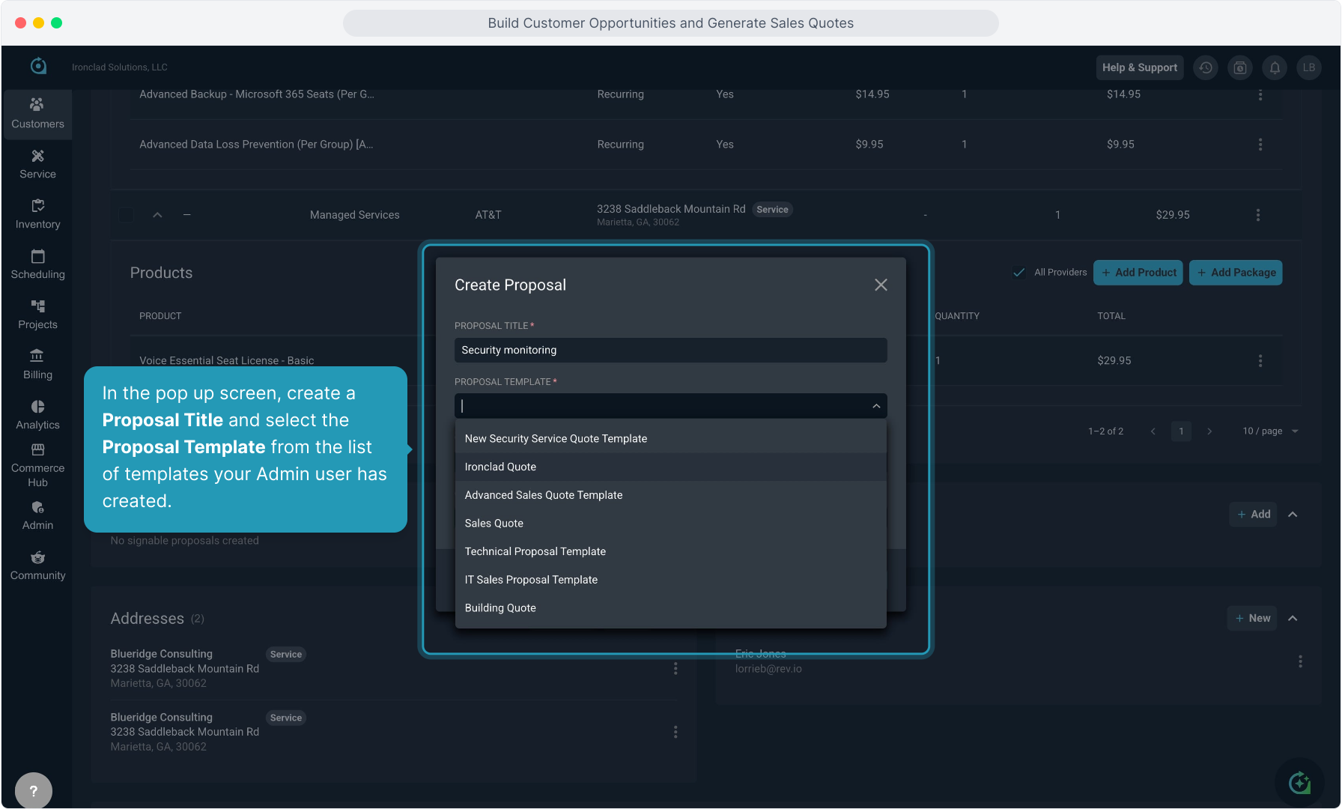
Task: Open the Customers section in sidebar
Action: tap(37, 114)
